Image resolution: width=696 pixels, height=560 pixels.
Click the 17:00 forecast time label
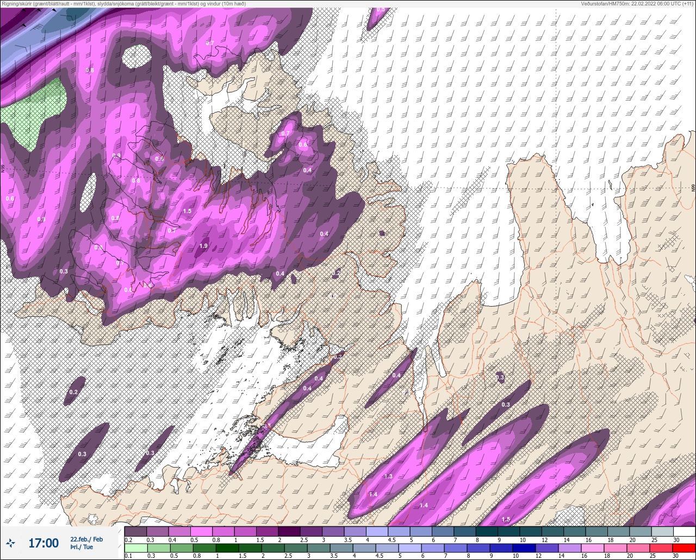tap(43, 543)
